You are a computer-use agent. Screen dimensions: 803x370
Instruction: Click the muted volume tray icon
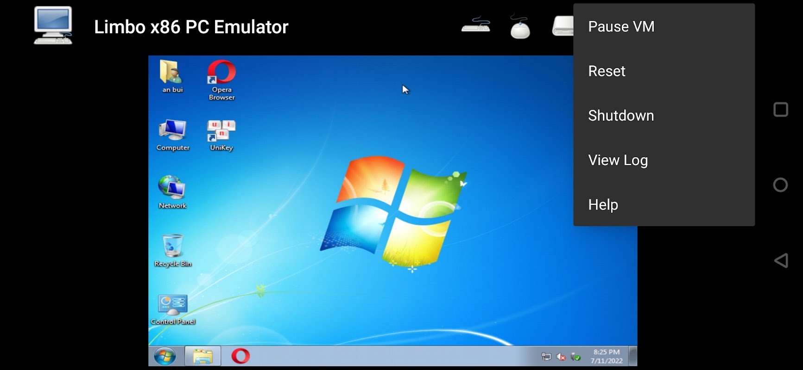click(x=561, y=357)
